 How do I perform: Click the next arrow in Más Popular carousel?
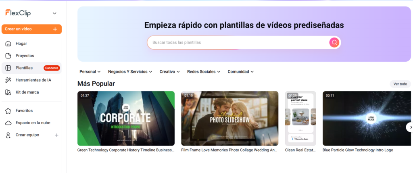tap(410, 127)
